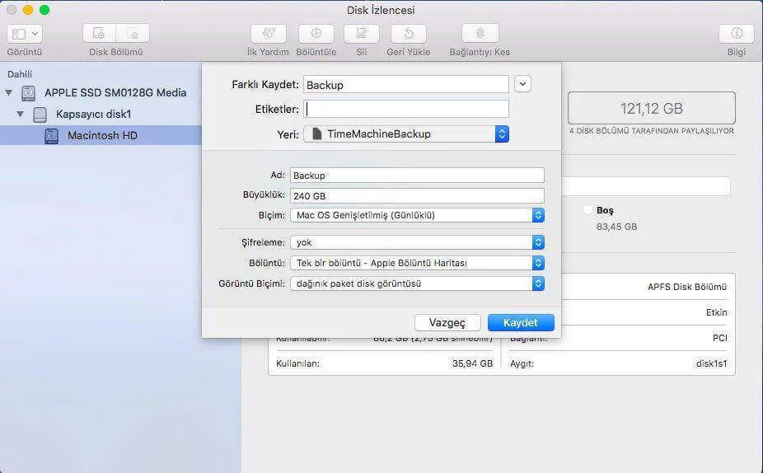Screen dimensions: 763x473
Task: Click the Geri Yükle (Restore) toolbar icon
Action: pyautogui.click(x=408, y=34)
